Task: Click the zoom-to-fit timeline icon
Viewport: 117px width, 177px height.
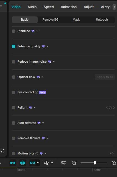Action: [64, 163]
